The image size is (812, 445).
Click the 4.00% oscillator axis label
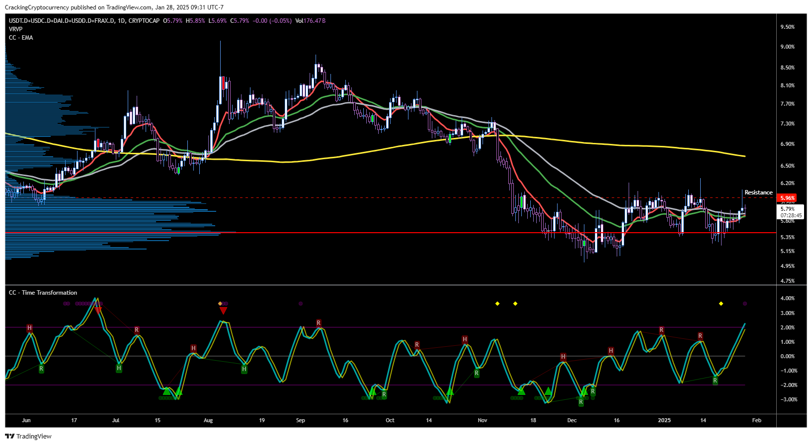click(788, 298)
